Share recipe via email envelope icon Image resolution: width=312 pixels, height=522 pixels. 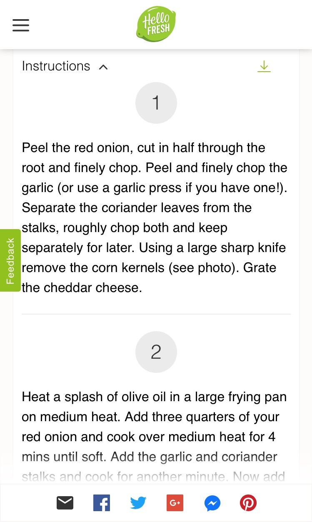[x=65, y=503]
